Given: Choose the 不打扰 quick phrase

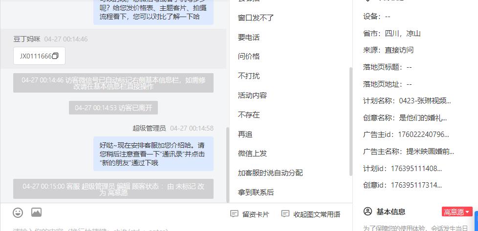Looking at the screenshot, I should [x=249, y=76].
